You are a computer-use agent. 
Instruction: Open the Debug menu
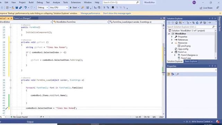coord(40,2)
